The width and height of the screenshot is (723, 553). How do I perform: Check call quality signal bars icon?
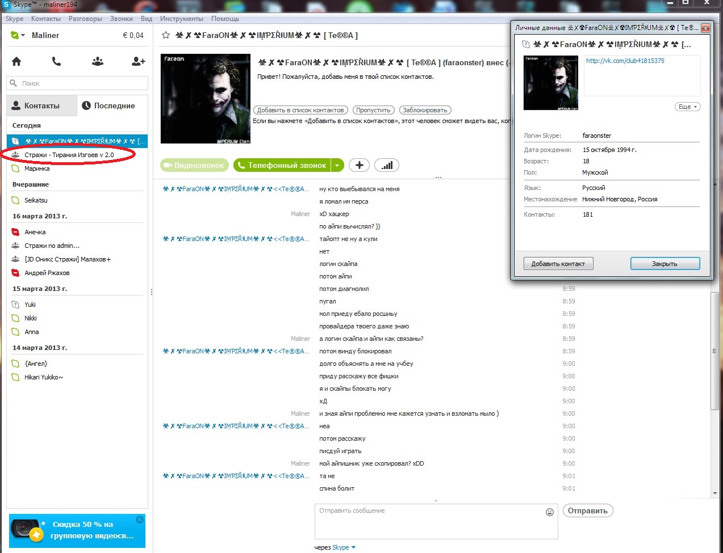[387, 165]
